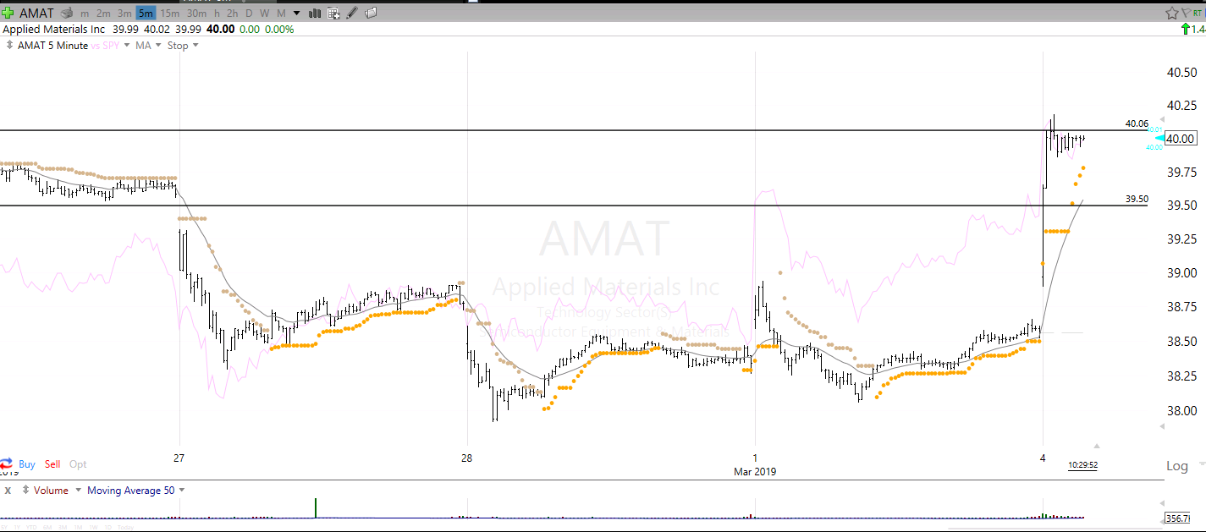Screen dimensions: 1206x532
Task: Toggle the Log scale button
Action: (x=1177, y=466)
